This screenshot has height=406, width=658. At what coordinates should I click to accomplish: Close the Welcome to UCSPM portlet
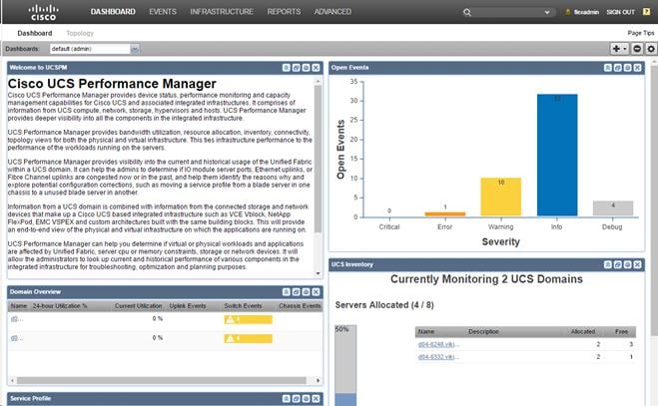(x=316, y=68)
